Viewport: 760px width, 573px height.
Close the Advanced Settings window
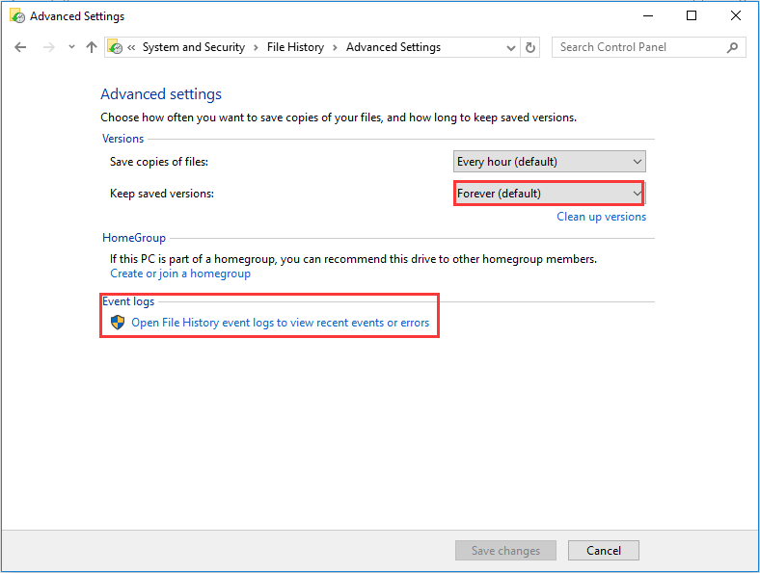pyautogui.click(x=735, y=16)
